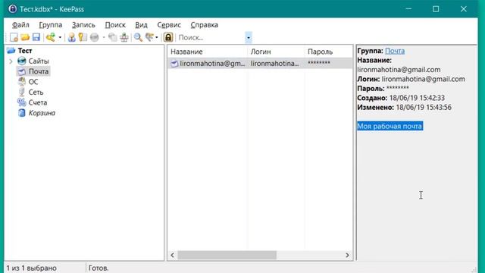Open Find with the magnifier icon

coord(138,37)
